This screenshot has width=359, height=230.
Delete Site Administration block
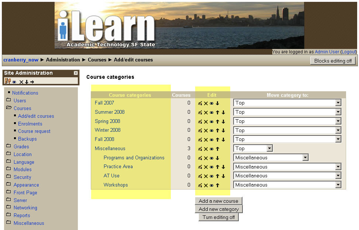pyautogui.click(x=21, y=82)
